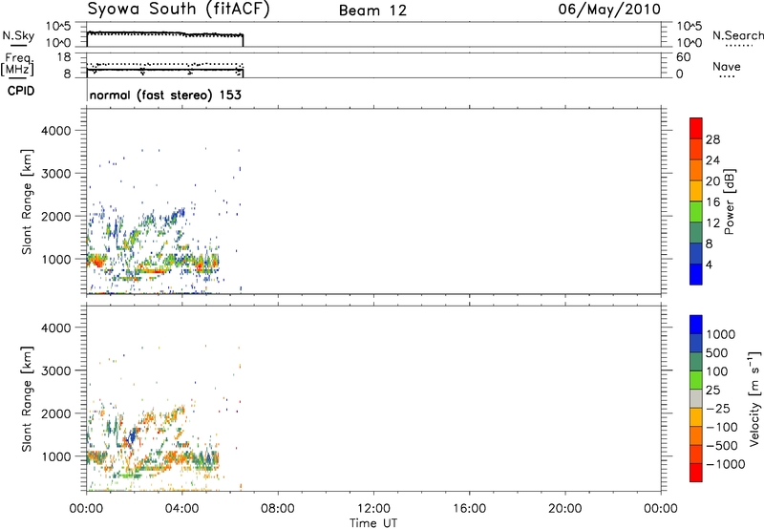Screen dimensions: 764x529
Task: Click the "-500" velocity scale label
Action: click(x=722, y=446)
